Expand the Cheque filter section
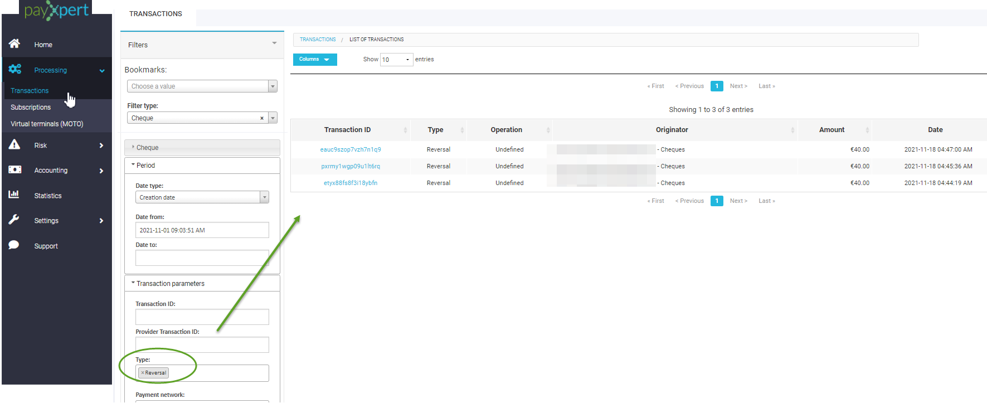This screenshot has height=403, width=987. pos(202,148)
